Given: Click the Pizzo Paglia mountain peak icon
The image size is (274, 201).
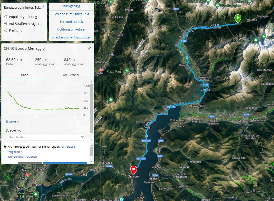Looking at the screenshot, I should tap(127, 71).
